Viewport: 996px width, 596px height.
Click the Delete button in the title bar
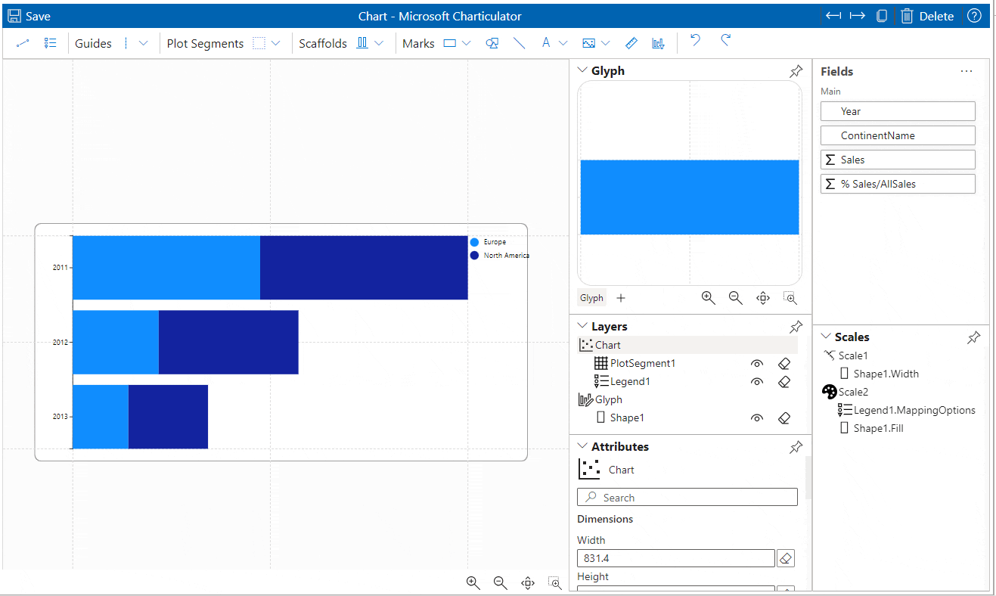click(x=927, y=15)
